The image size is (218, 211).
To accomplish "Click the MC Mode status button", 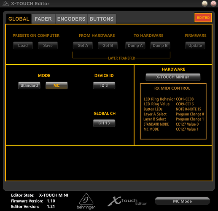I will coord(182,201).
